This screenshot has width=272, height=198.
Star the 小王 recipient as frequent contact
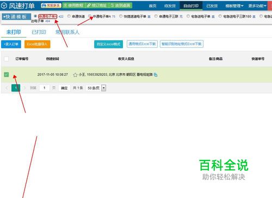pyautogui.click(x=75, y=75)
